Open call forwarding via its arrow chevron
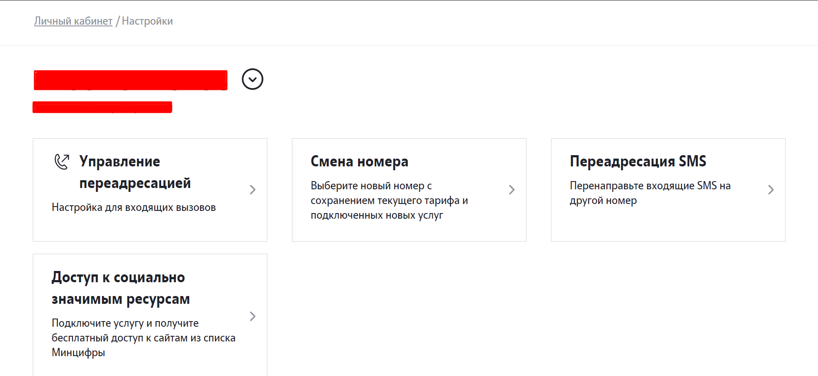This screenshot has width=818, height=376. [253, 190]
